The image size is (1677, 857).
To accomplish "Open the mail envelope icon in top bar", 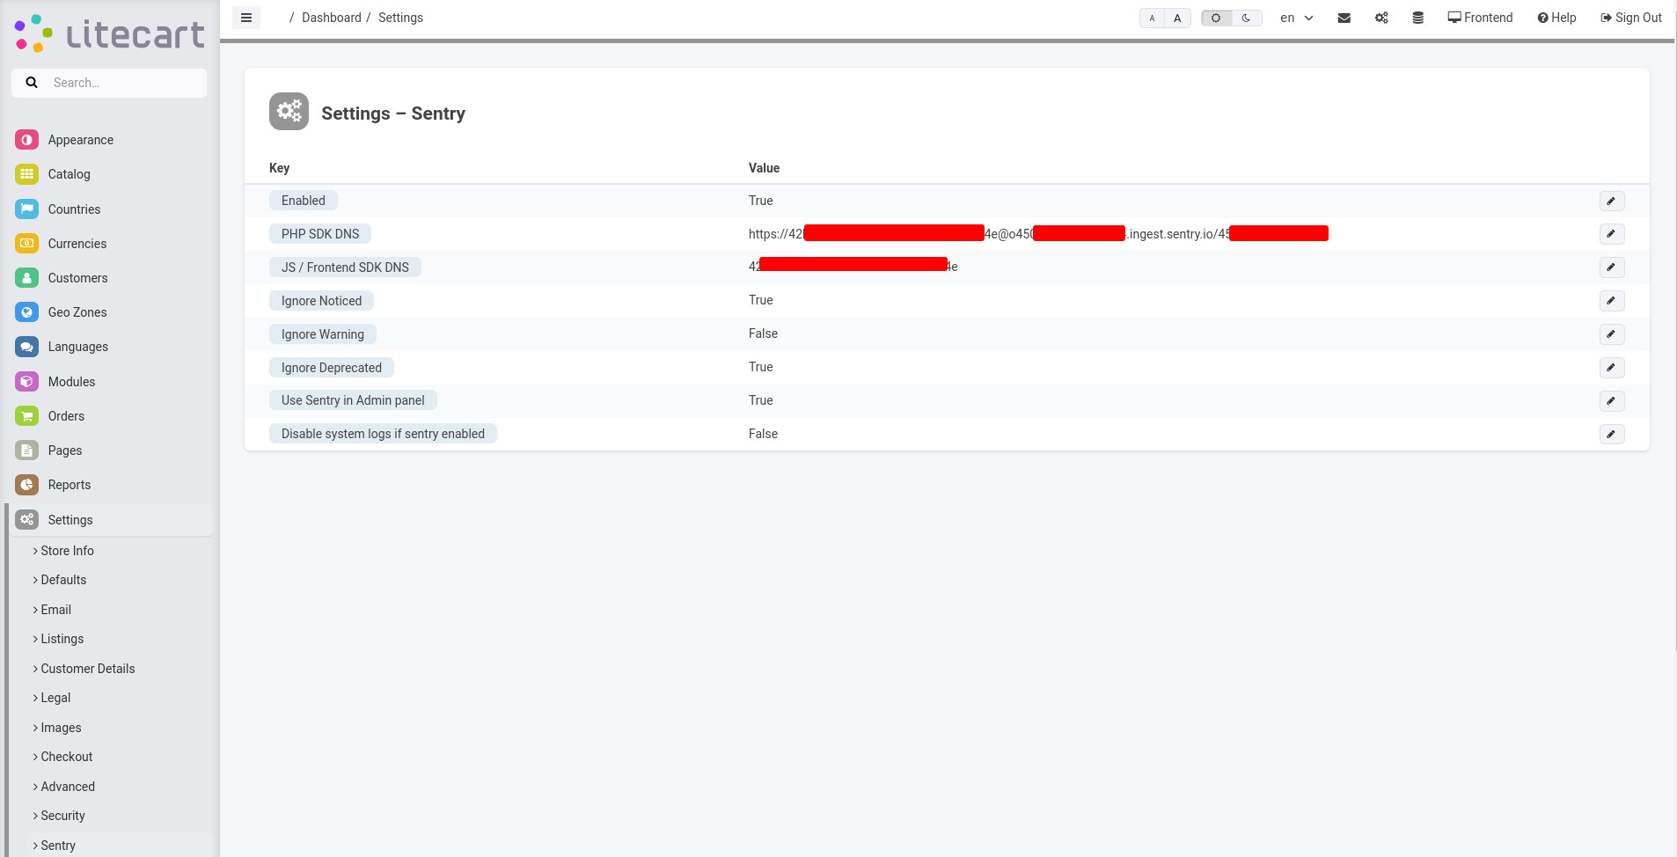I will tap(1344, 18).
